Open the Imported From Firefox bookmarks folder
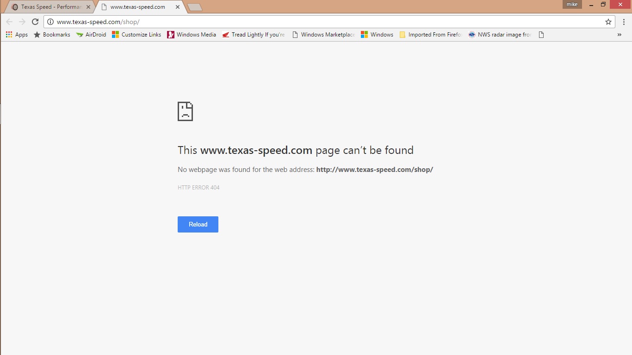Viewport: 632px width, 355px height. coord(430,35)
